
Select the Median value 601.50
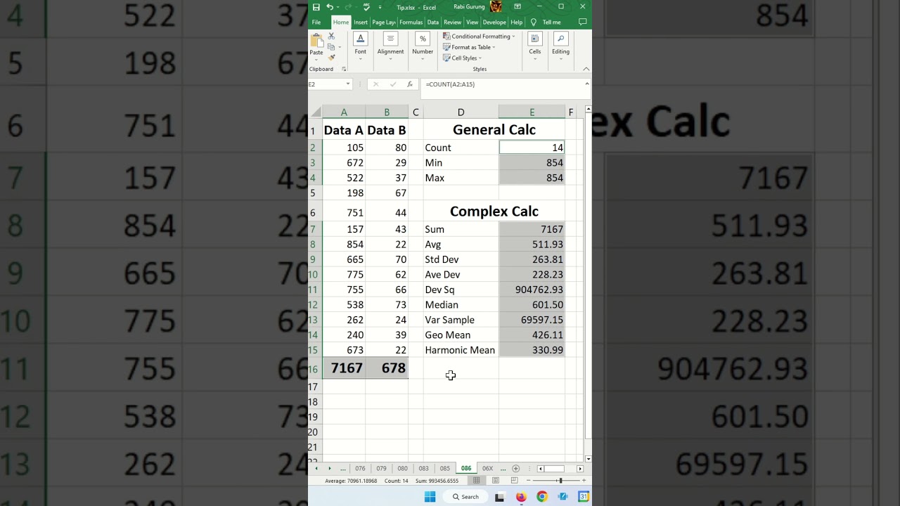tap(532, 305)
